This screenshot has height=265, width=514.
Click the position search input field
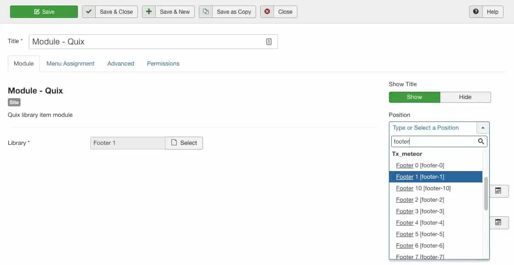[434, 141]
